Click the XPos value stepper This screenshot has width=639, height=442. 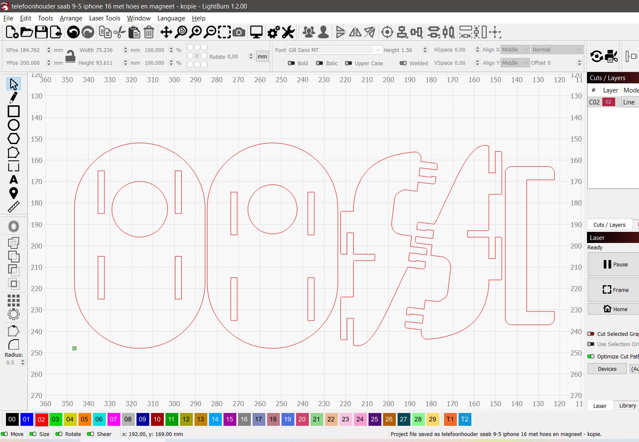pyautogui.click(x=49, y=50)
